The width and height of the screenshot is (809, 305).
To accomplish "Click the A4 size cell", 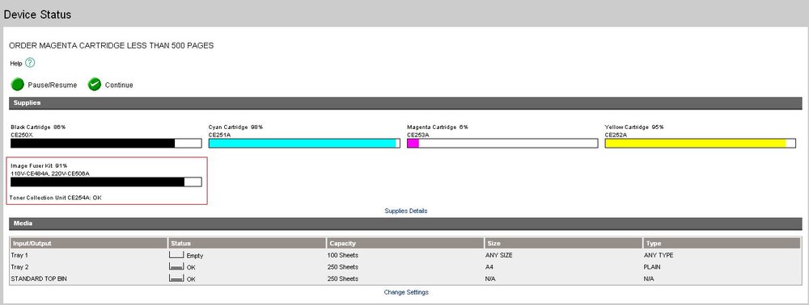I will (489, 267).
